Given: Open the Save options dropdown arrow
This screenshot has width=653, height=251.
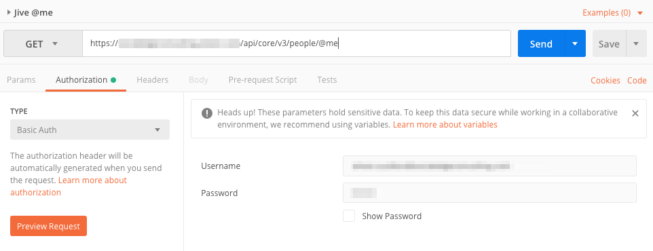Looking at the screenshot, I should pos(635,43).
